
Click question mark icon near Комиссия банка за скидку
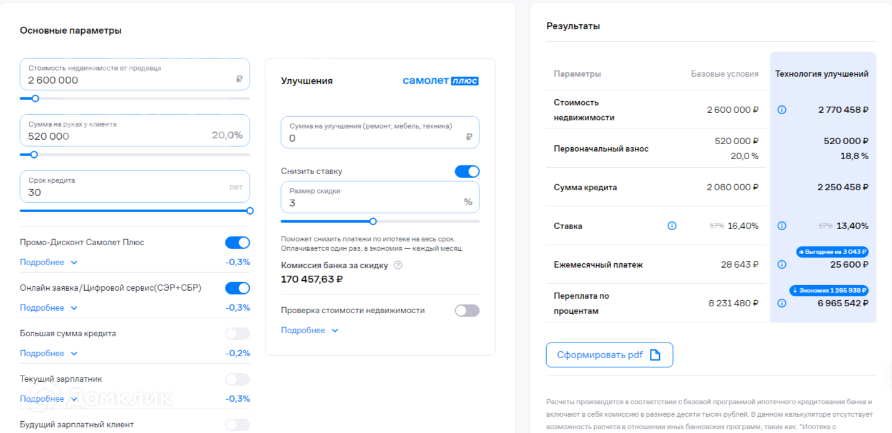398,265
